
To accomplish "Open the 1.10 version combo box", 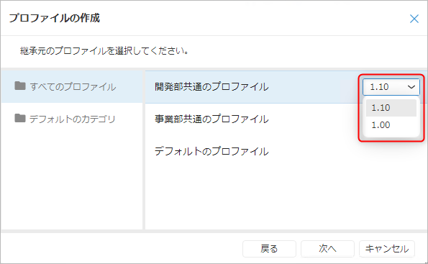I will 391,87.
